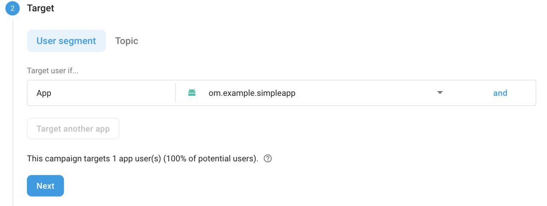Open the om.example.simpleapp combo box
Image resolution: width=547 pixels, height=206 pixels.
pyautogui.click(x=315, y=93)
